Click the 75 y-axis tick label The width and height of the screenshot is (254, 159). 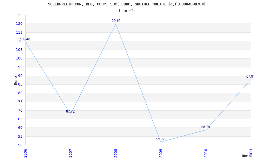tap(20, 102)
